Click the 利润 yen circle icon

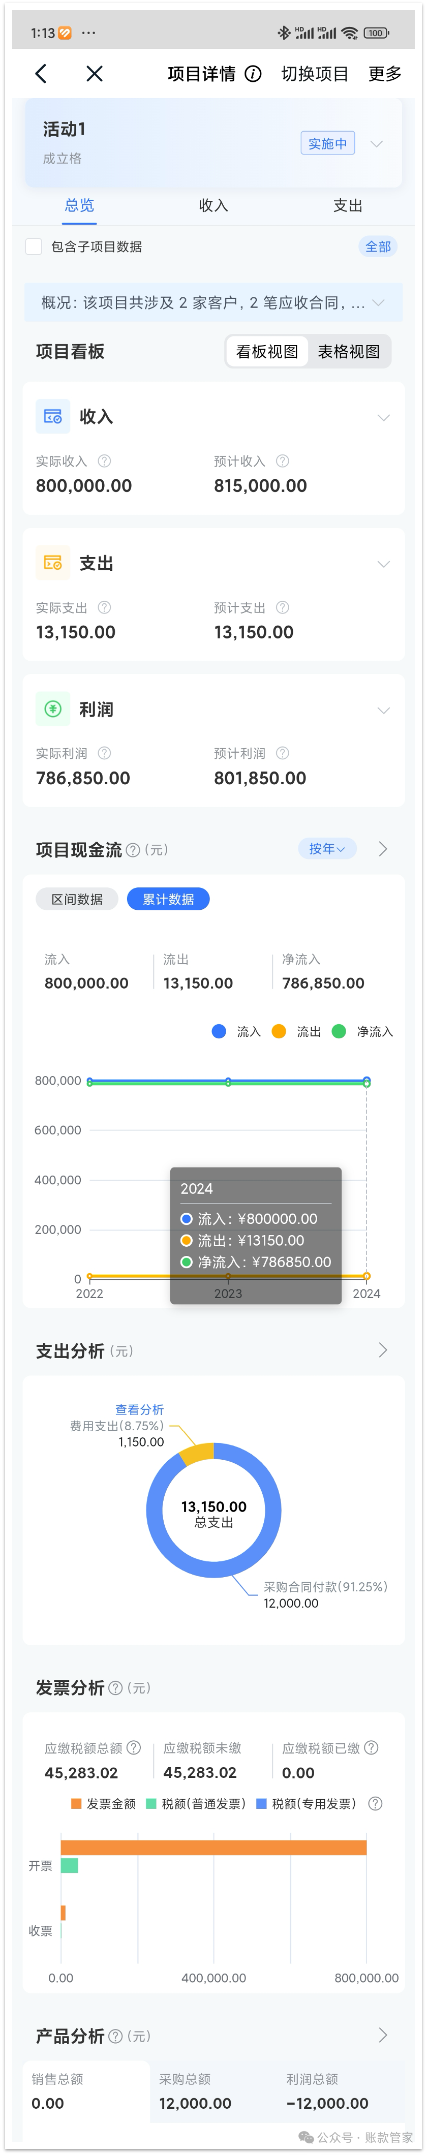coord(53,710)
